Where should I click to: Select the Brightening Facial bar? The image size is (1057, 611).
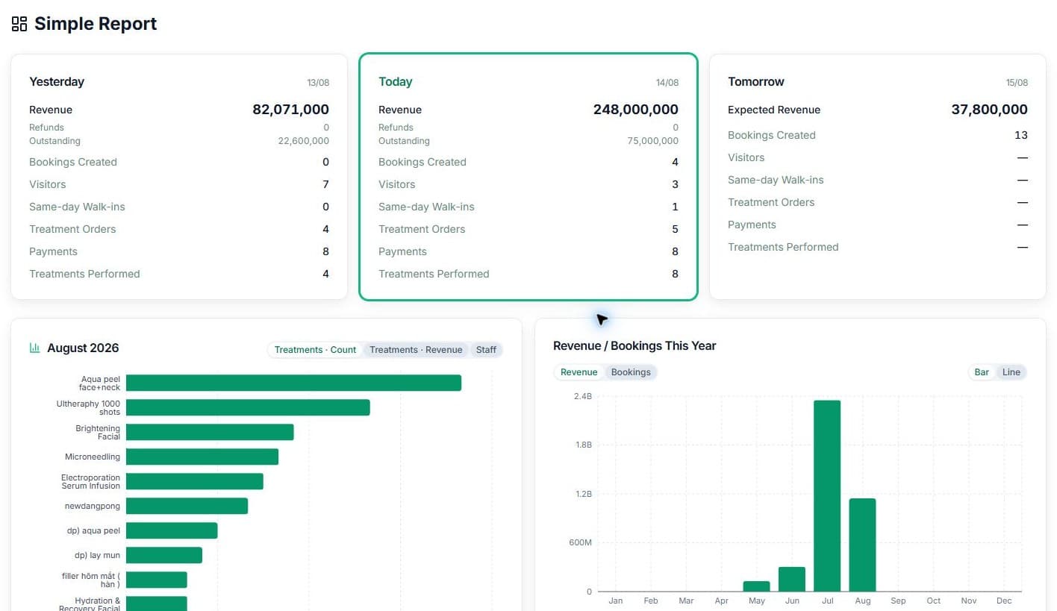pos(210,432)
